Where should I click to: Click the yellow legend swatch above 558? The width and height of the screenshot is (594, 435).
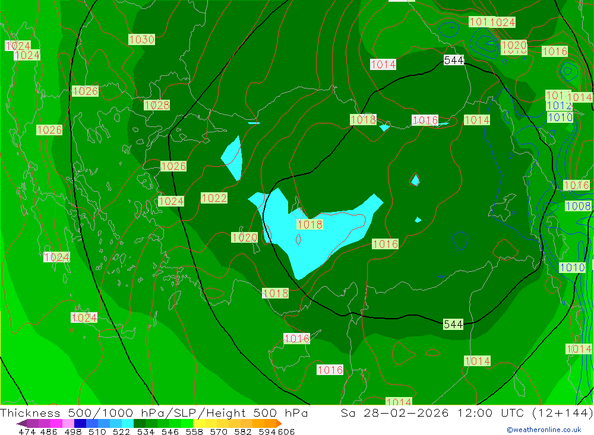tap(199, 423)
